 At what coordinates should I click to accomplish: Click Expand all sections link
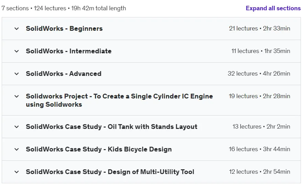coord(273,8)
